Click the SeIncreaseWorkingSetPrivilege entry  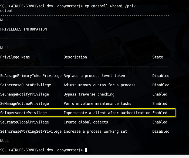pos(31,131)
